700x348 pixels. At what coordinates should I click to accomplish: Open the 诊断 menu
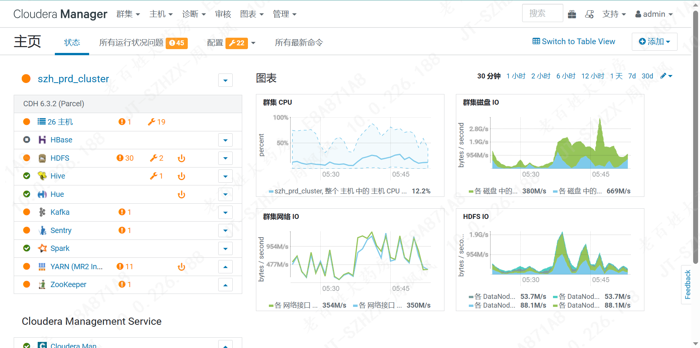(x=194, y=14)
